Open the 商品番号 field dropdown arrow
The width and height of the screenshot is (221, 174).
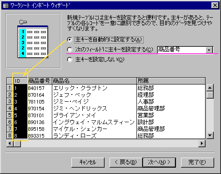pos(209,50)
